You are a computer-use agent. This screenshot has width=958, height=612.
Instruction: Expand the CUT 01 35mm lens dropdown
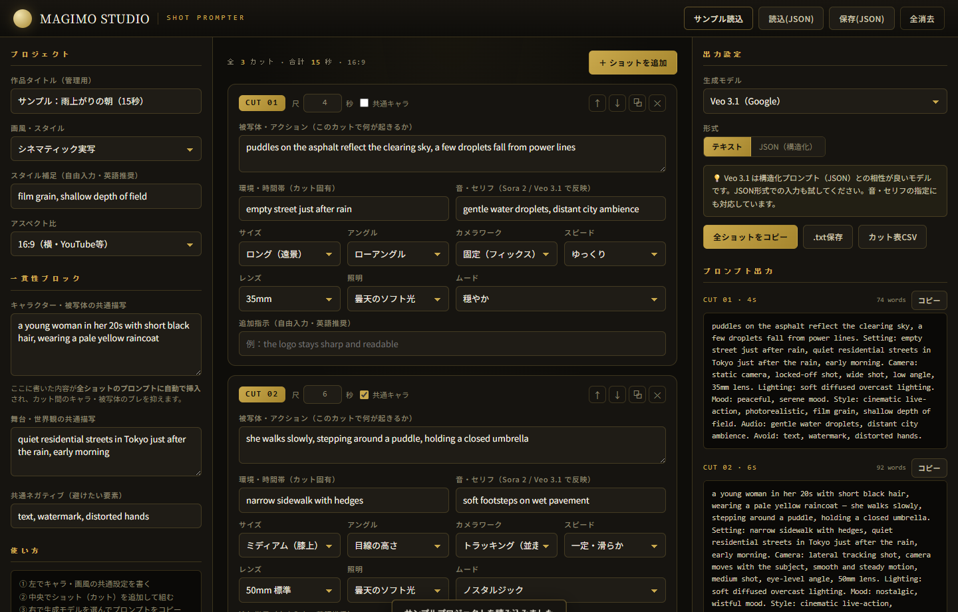[x=289, y=299]
